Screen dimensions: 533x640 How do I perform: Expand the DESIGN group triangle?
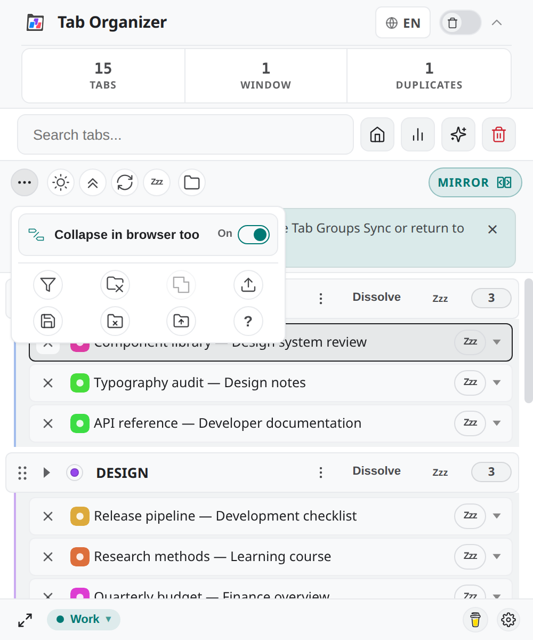(x=47, y=473)
